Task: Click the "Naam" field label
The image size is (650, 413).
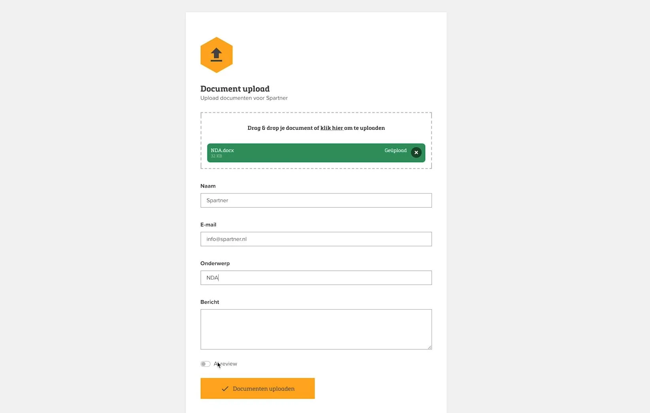Action: [x=208, y=186]
